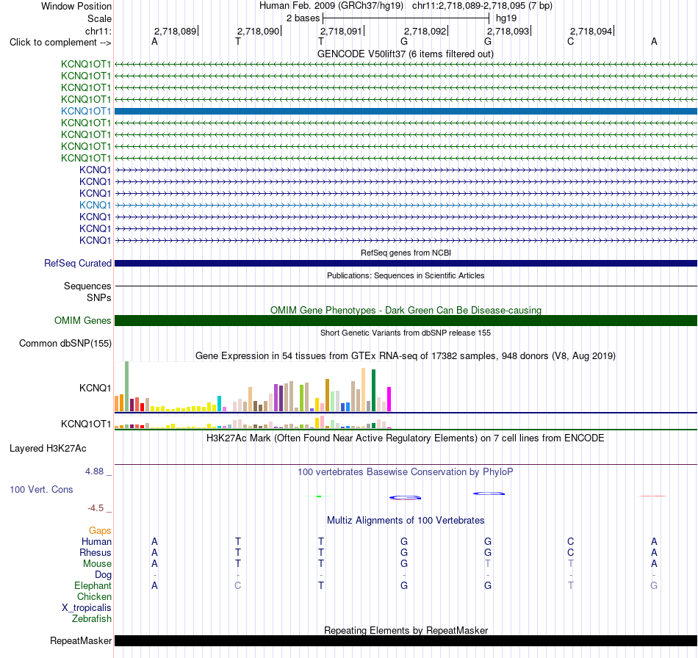The height and width of the screenshot is (658, 698).
Task: Click the -4.5 lower scale value
Action: pyautogui.click(x=96, y=508)
